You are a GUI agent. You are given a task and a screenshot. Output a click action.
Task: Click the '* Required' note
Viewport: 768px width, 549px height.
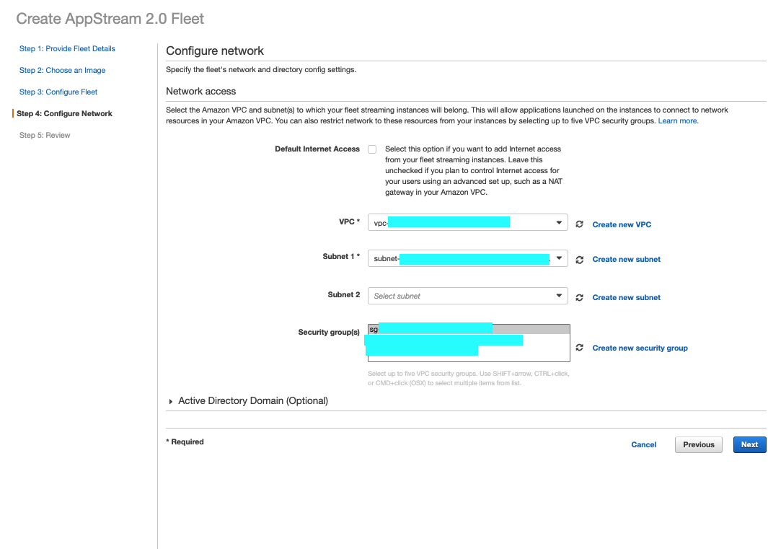[185, 442]
